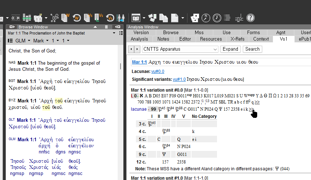This screenshot has height=180, width=311.
Task: Click the compass dial toolbar icon
Action: [x=206, y=18]
